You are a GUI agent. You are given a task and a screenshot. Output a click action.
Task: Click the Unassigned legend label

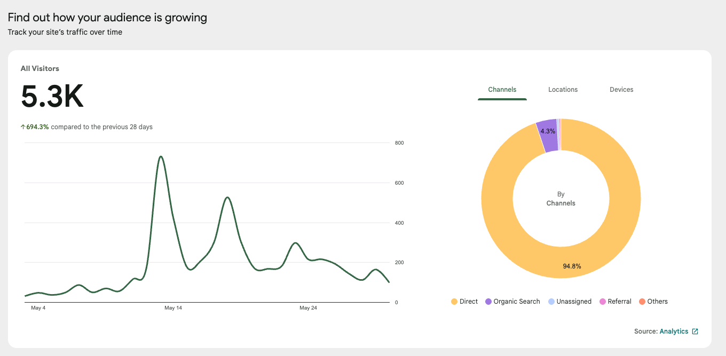[x=574, y=302]
